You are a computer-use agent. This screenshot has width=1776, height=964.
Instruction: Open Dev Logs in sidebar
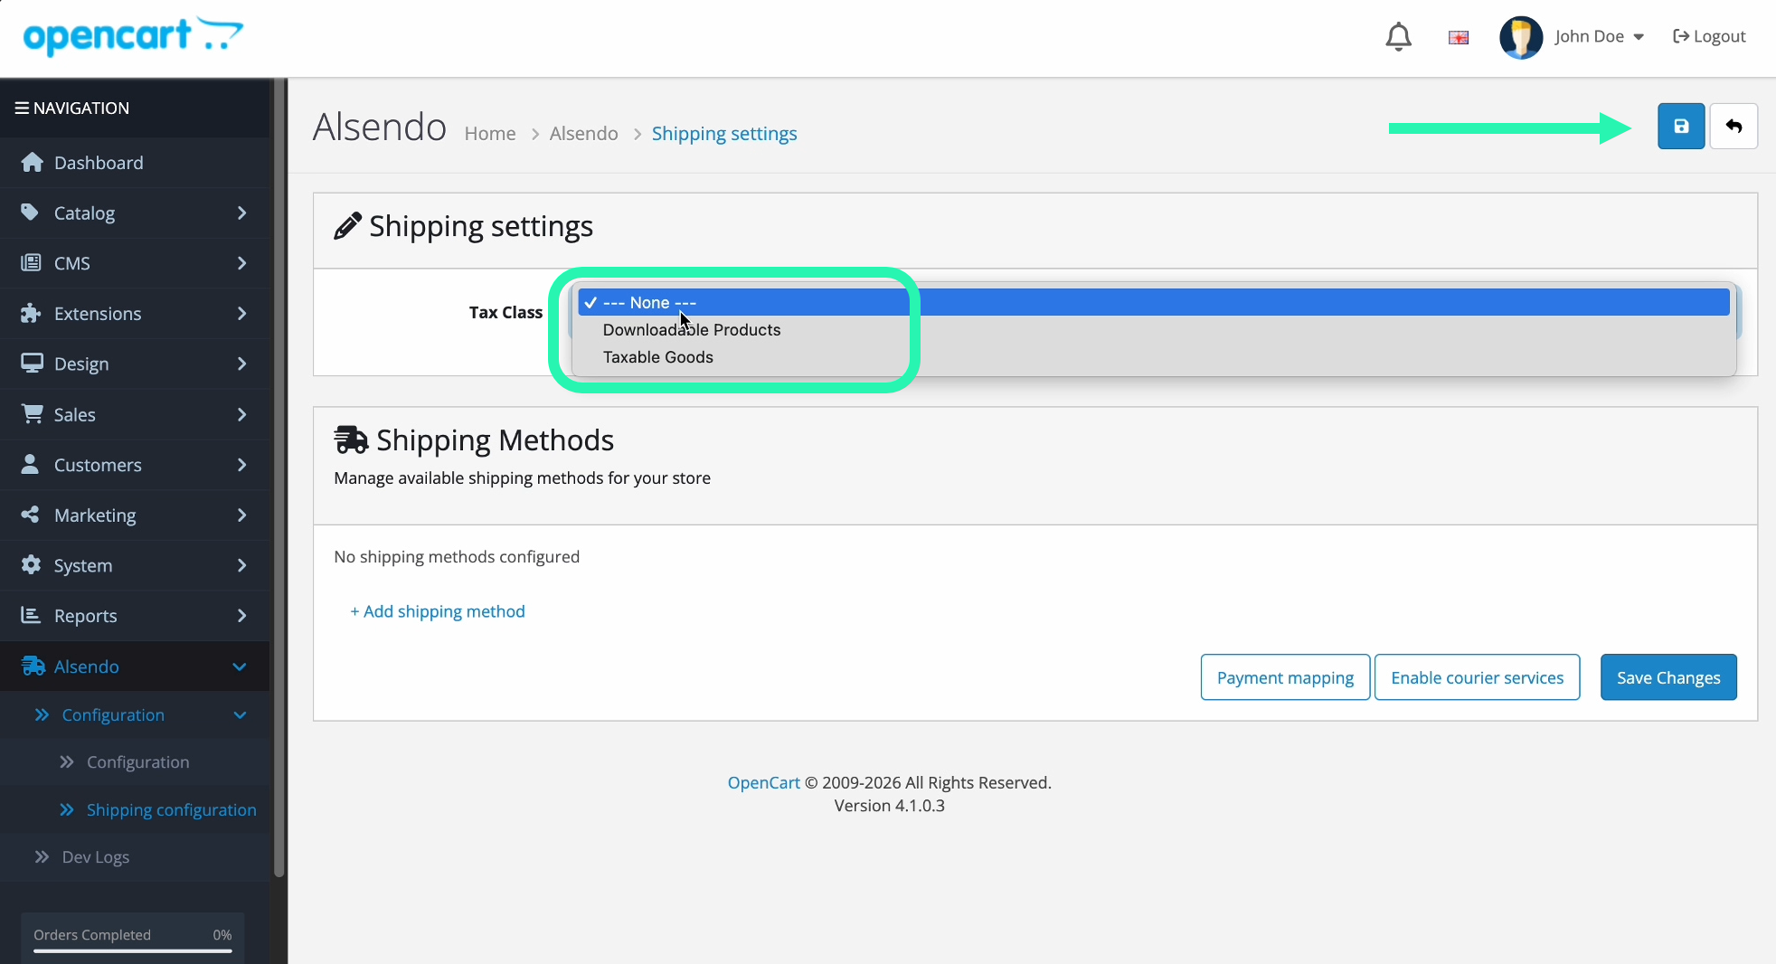pyautogui.click(x=96, y=857)
